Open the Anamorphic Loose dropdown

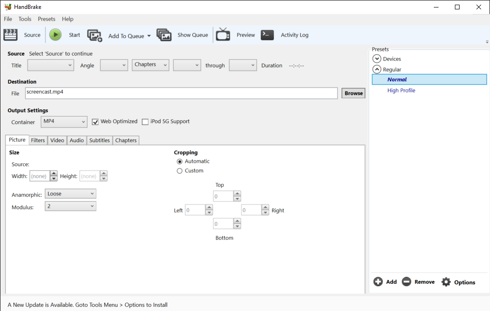point(70,194)
